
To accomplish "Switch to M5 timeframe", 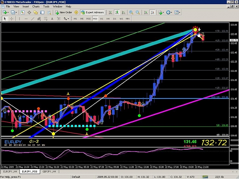I will coord(82,19).
